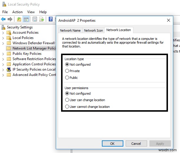The height and width of the screenshot is (153, 180).
Task: Select Software Restriction Policies tree label
Action: point(34,59)
